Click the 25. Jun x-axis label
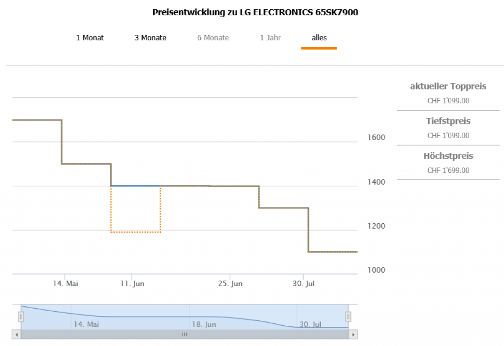This screenshot has width=504, height=346. [230, 284]
